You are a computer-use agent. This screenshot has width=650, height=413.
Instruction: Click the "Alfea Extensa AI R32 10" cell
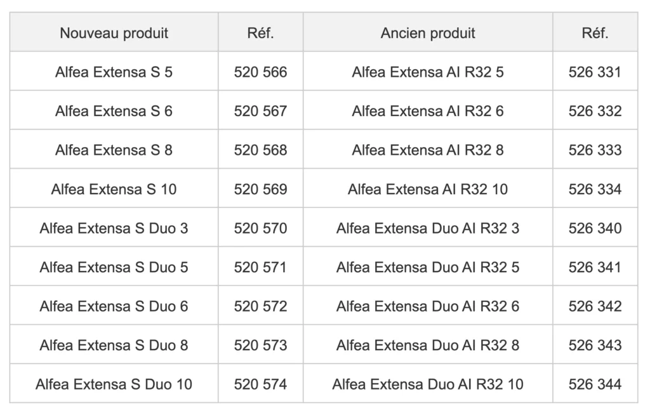(428, 189)
